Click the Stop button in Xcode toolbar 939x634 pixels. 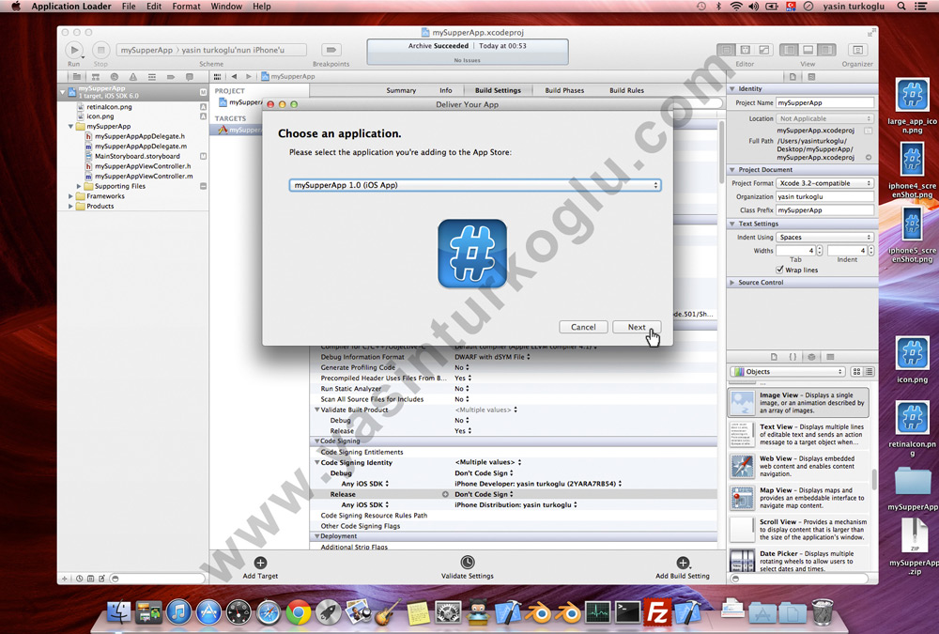(100, 51)
